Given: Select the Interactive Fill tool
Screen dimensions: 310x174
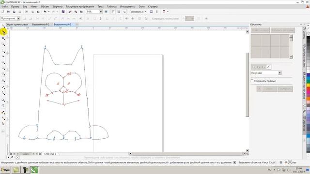Looking at the screenshot, I should [3, 118].
